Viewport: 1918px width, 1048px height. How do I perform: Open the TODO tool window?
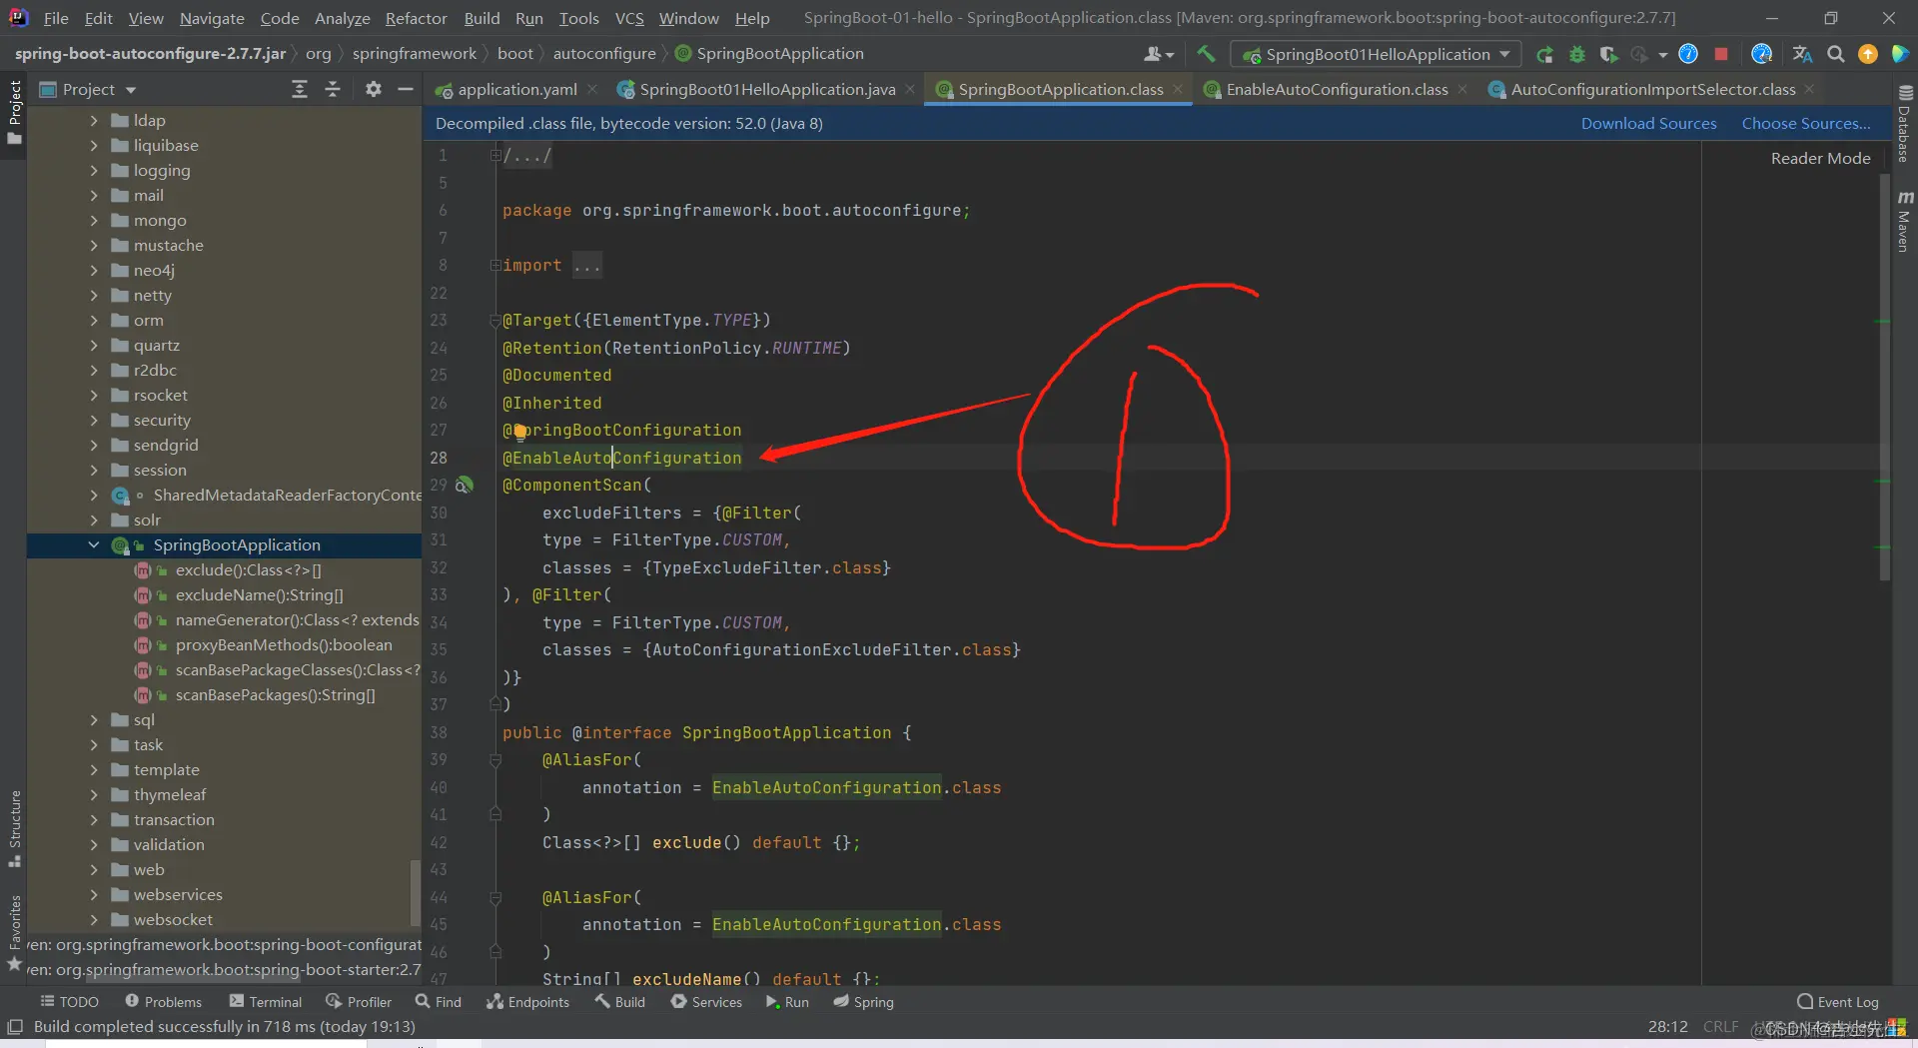[x=69, y=1001]
